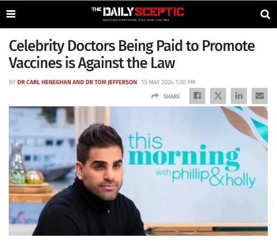Click the BY label before the author names
Screen dimensions: 277x245
(x=12, y=82)
